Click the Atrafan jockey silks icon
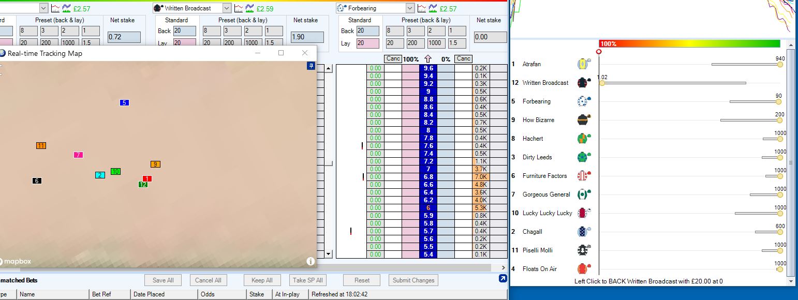Viewport: 798px width, 300px height. (583, 64)
